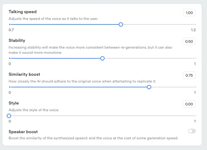Click the Similarity boost heading label
Screen dimensions: 207x150
24,74
